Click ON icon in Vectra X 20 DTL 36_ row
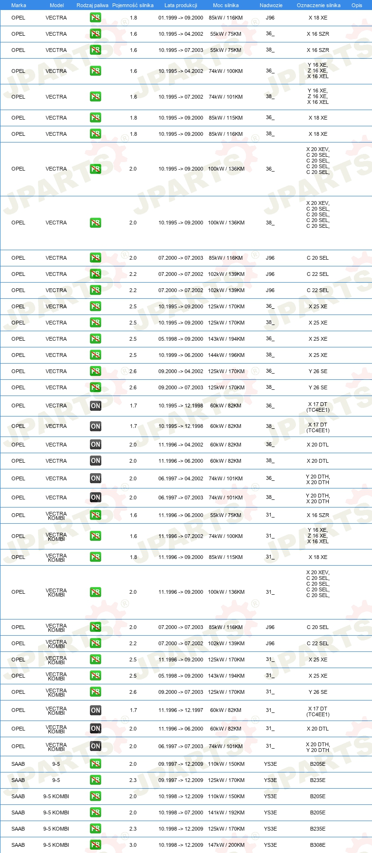Viewport: 372px width, 853px height. point(96,445)
